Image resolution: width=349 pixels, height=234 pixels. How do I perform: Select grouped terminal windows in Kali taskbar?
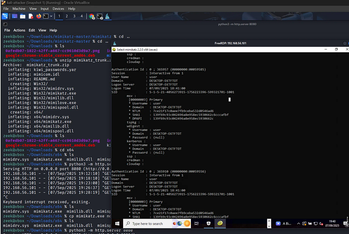pos(100,16)
